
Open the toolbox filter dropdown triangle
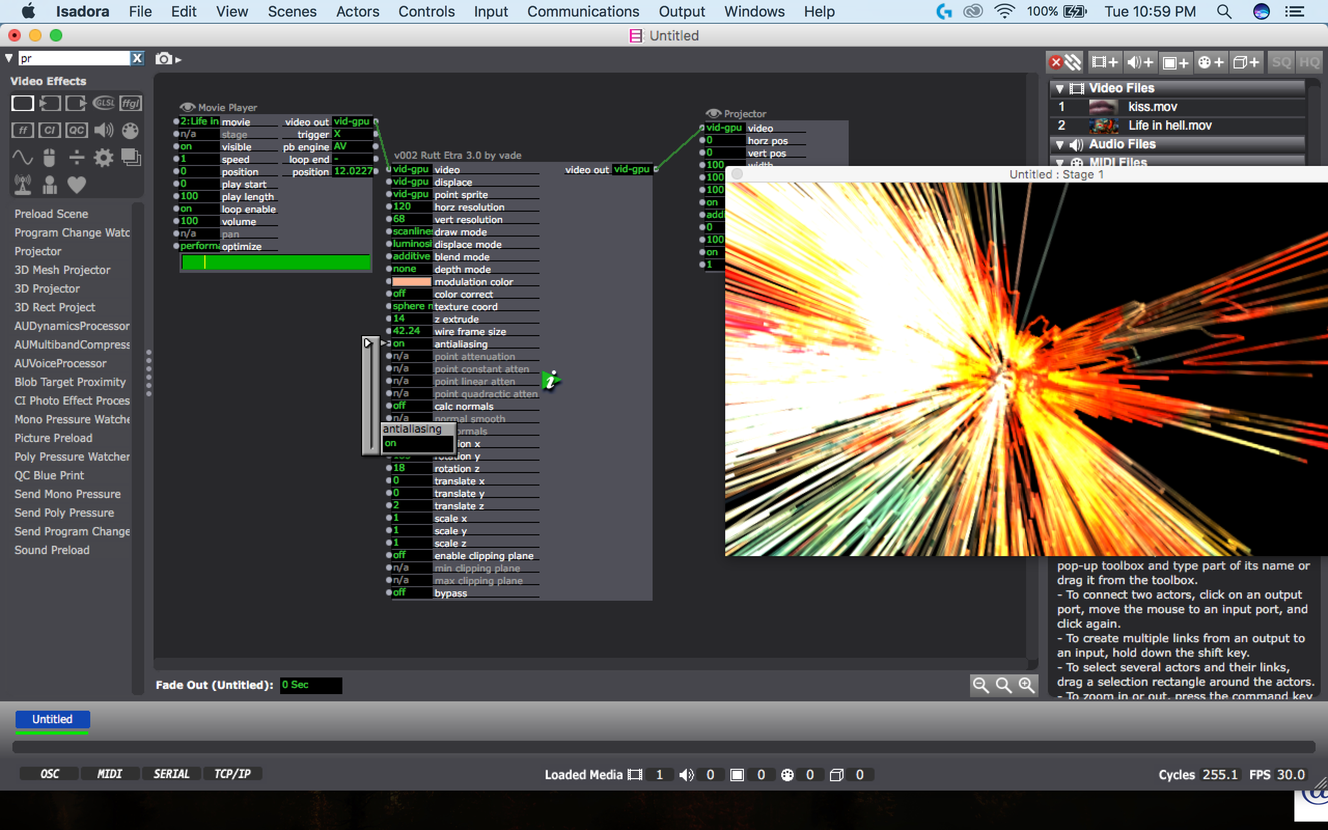(9, 58)
